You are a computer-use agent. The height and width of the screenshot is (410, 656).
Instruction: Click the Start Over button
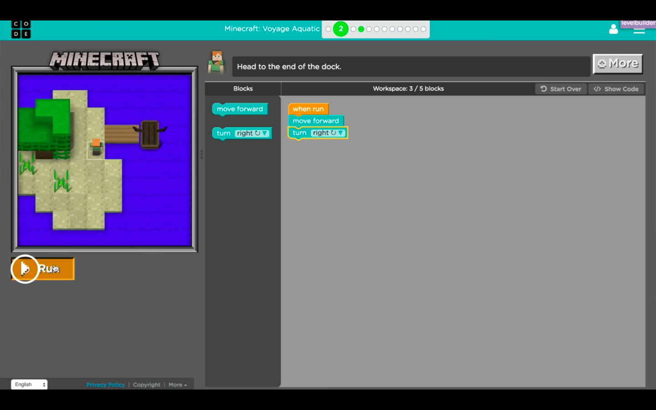coord(561,89)
